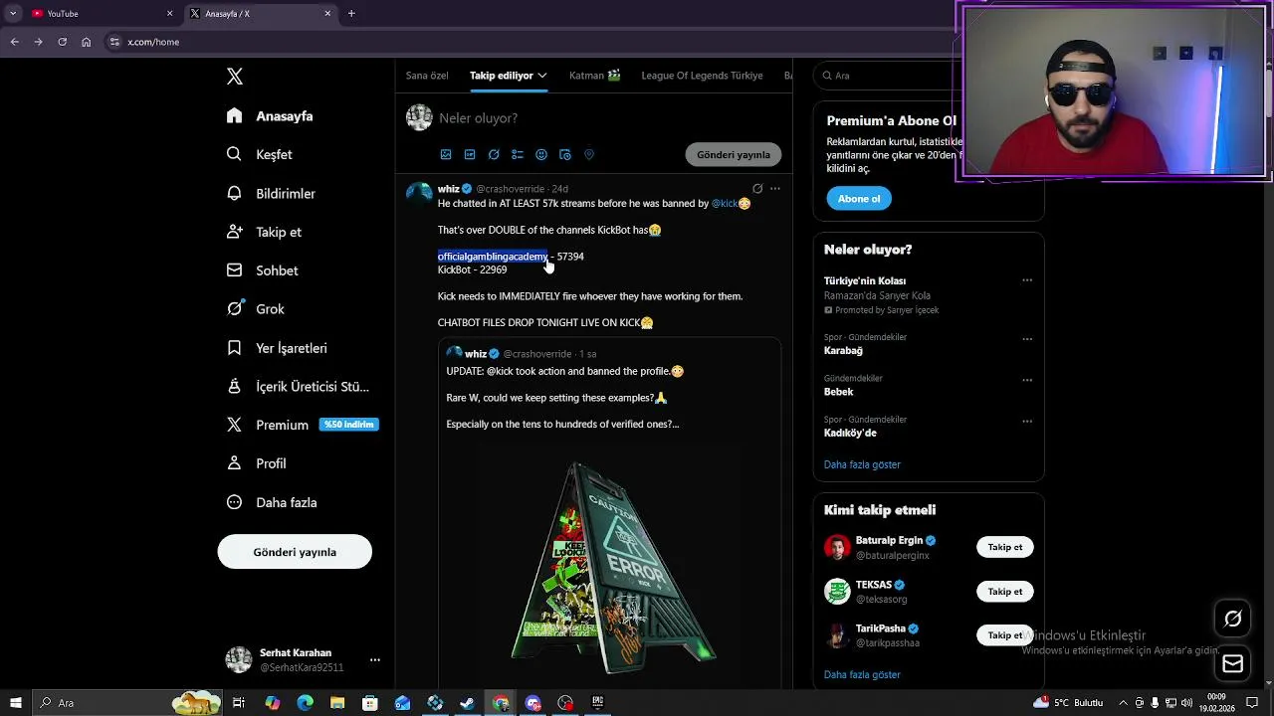Open İçerik Üreticisi Stüdyosu in sidebar
This screenshot has height=716, width=1274.
[x=298, y=387]
